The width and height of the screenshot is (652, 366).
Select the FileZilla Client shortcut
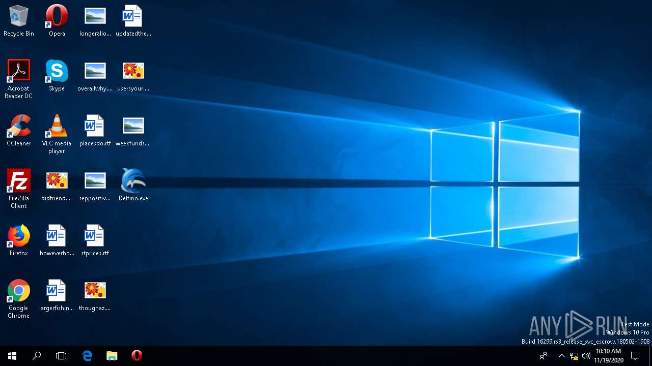pyautogui.click(x=19, y=189)
